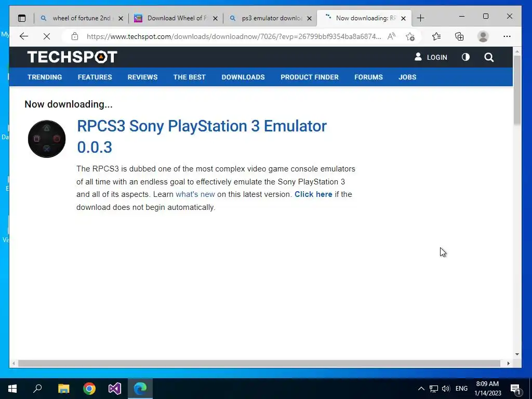
Task: Close the 'ps3 emulator download' tab
Action: tap(309, 18)
